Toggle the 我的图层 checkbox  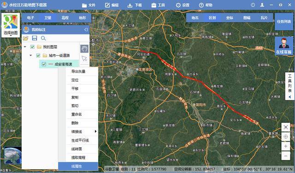tap(32, 47)
